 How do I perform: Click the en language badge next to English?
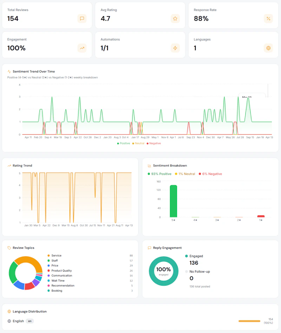pos(30,321)
